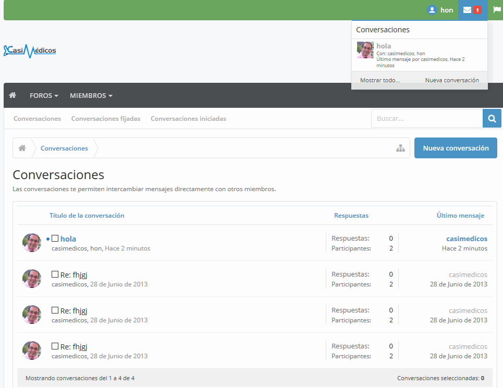Click the flag alerts icon

pyautogui.click(x=497, y=10)
